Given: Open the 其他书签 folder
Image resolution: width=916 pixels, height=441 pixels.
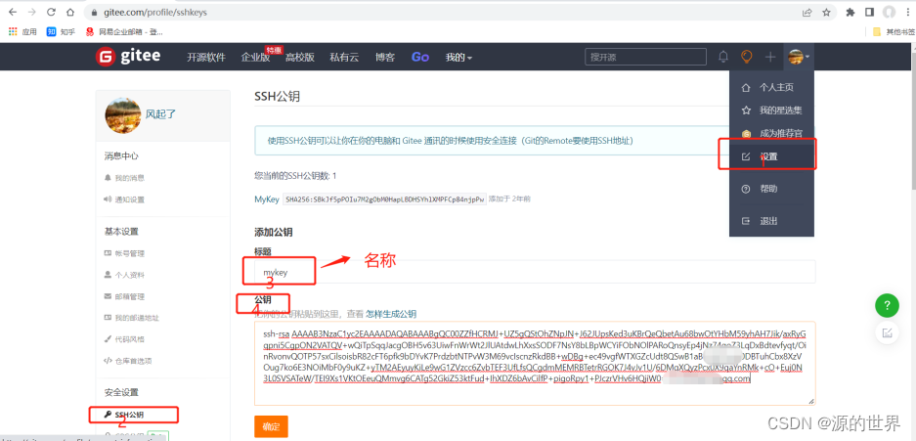Looking at the screenshot, I should click(893, 31).
